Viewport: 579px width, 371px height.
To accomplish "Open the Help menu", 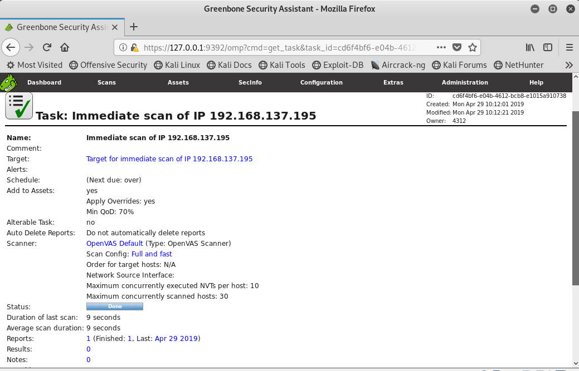I will [536, 82].
